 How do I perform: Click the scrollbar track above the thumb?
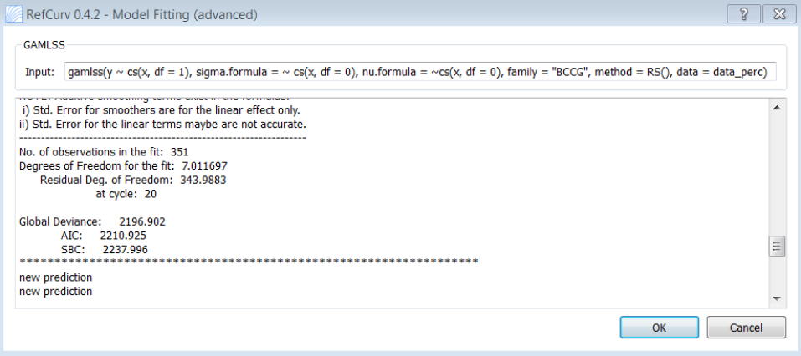click(777, 175)
